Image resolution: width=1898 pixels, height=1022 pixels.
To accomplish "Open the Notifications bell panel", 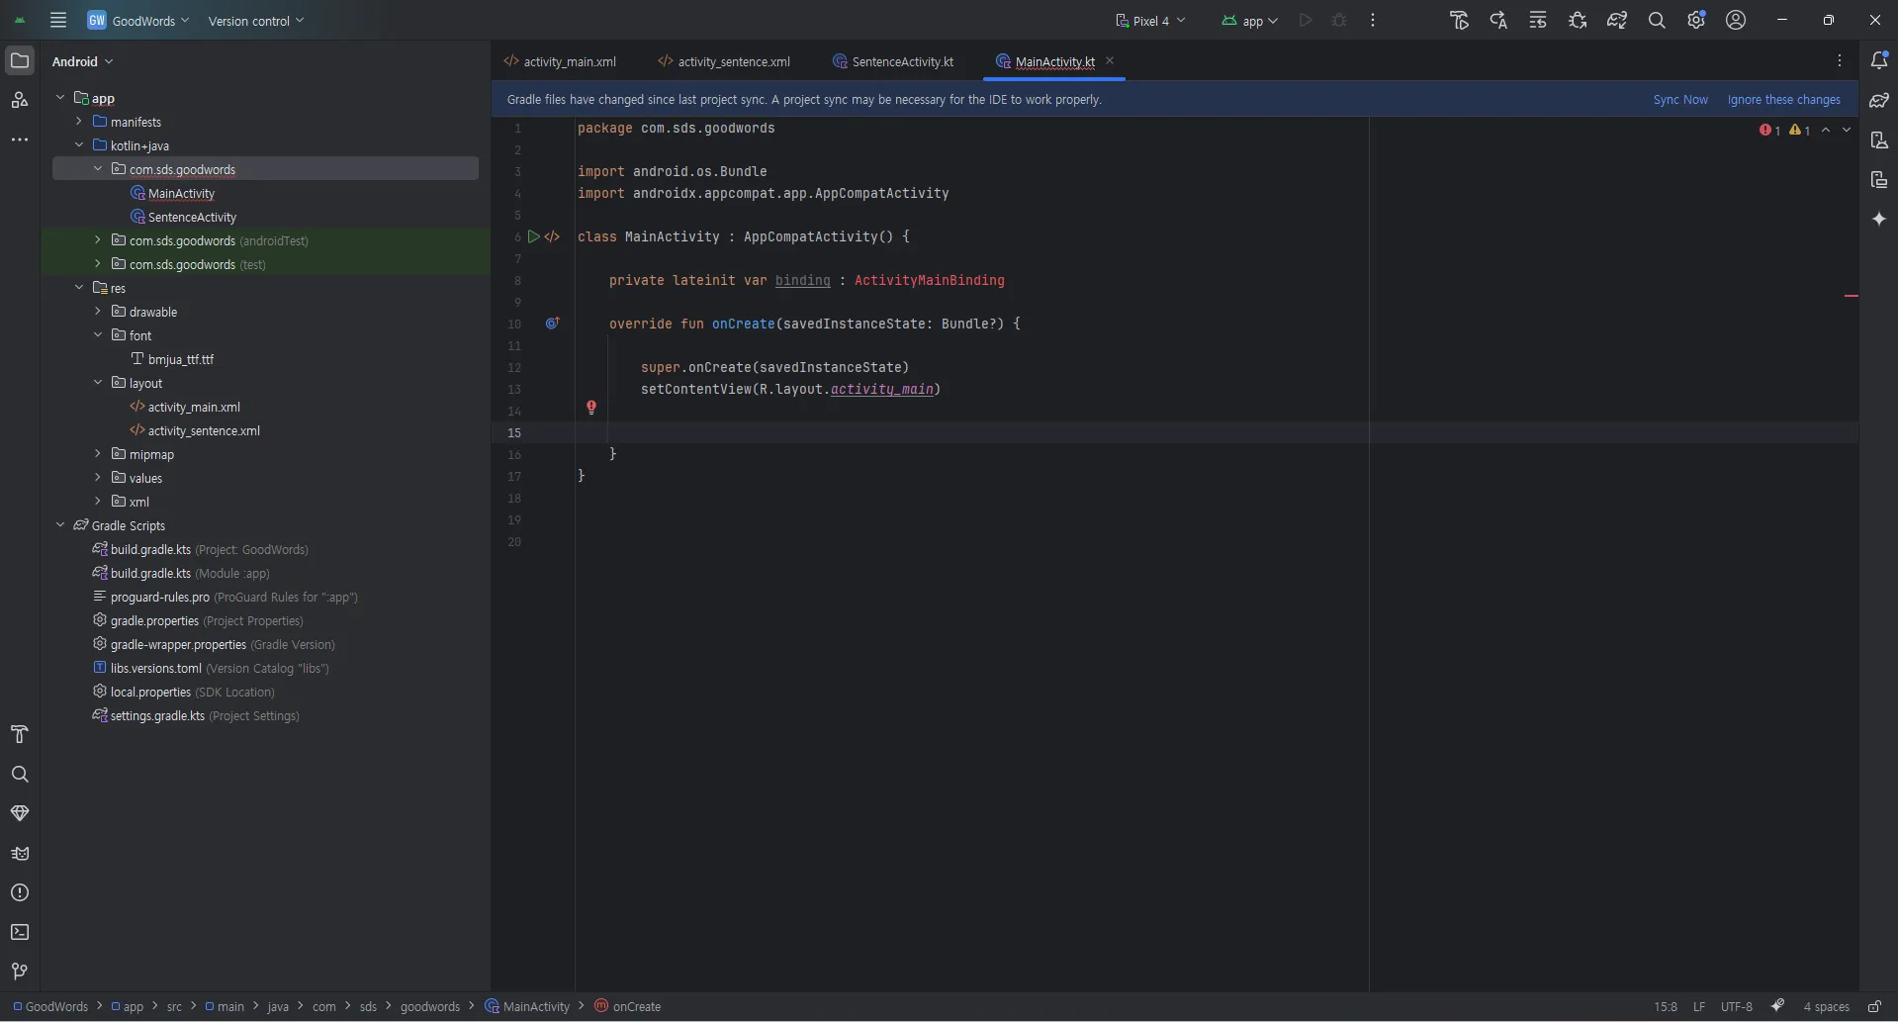I will coord(1879,60).
